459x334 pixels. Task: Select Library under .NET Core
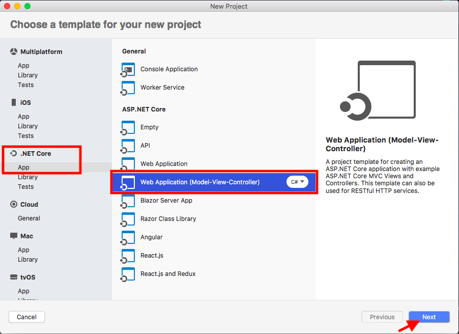(28, 177)
